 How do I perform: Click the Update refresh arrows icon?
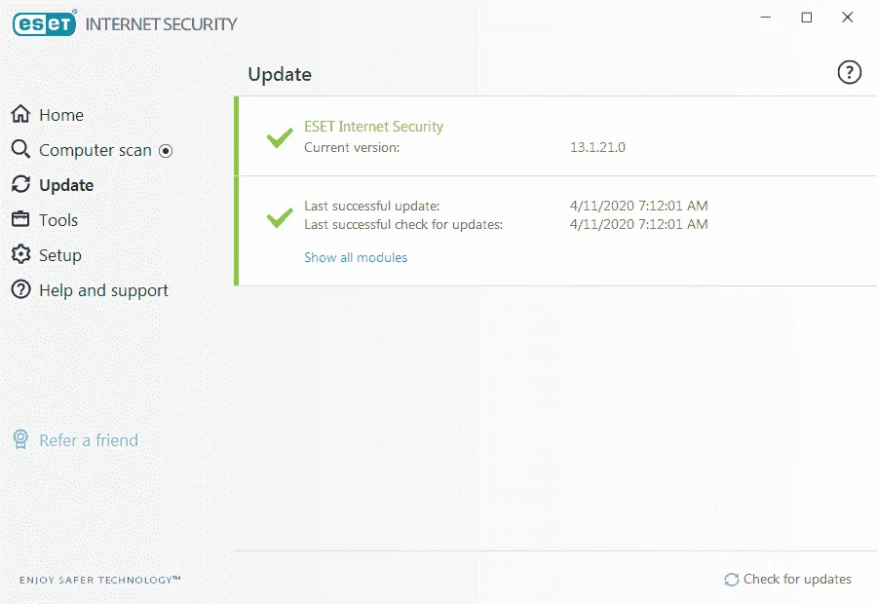click(20, 184)
